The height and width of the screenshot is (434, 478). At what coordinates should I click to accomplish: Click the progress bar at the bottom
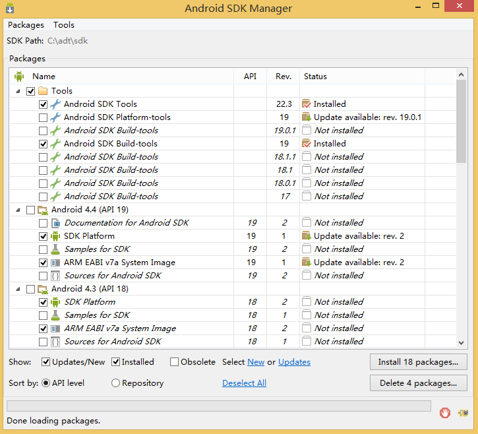219,406
